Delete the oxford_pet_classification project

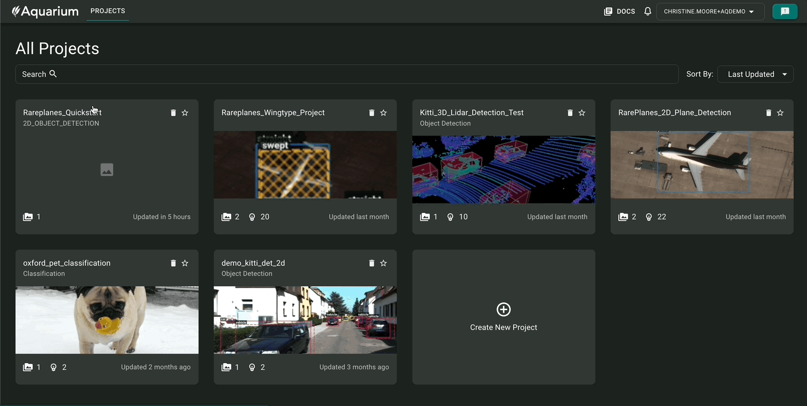tap(173, 264)
